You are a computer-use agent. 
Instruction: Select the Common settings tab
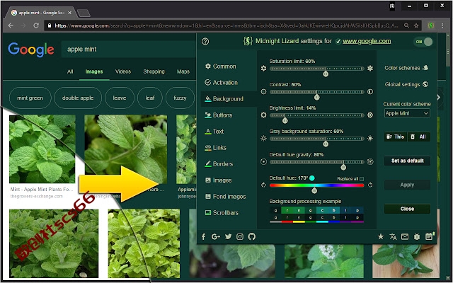pos(220,67)
